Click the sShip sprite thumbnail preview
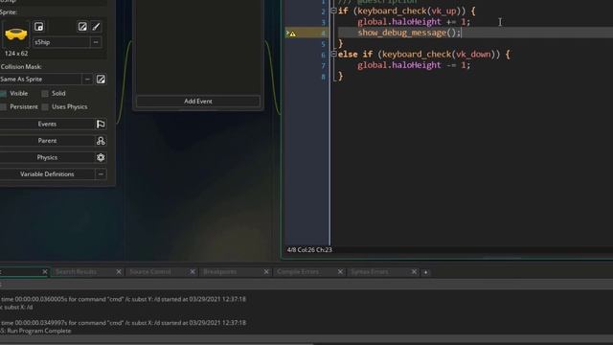Image resolution: width=613 pixels, height=345 pixels. click(x=16, y=34)
